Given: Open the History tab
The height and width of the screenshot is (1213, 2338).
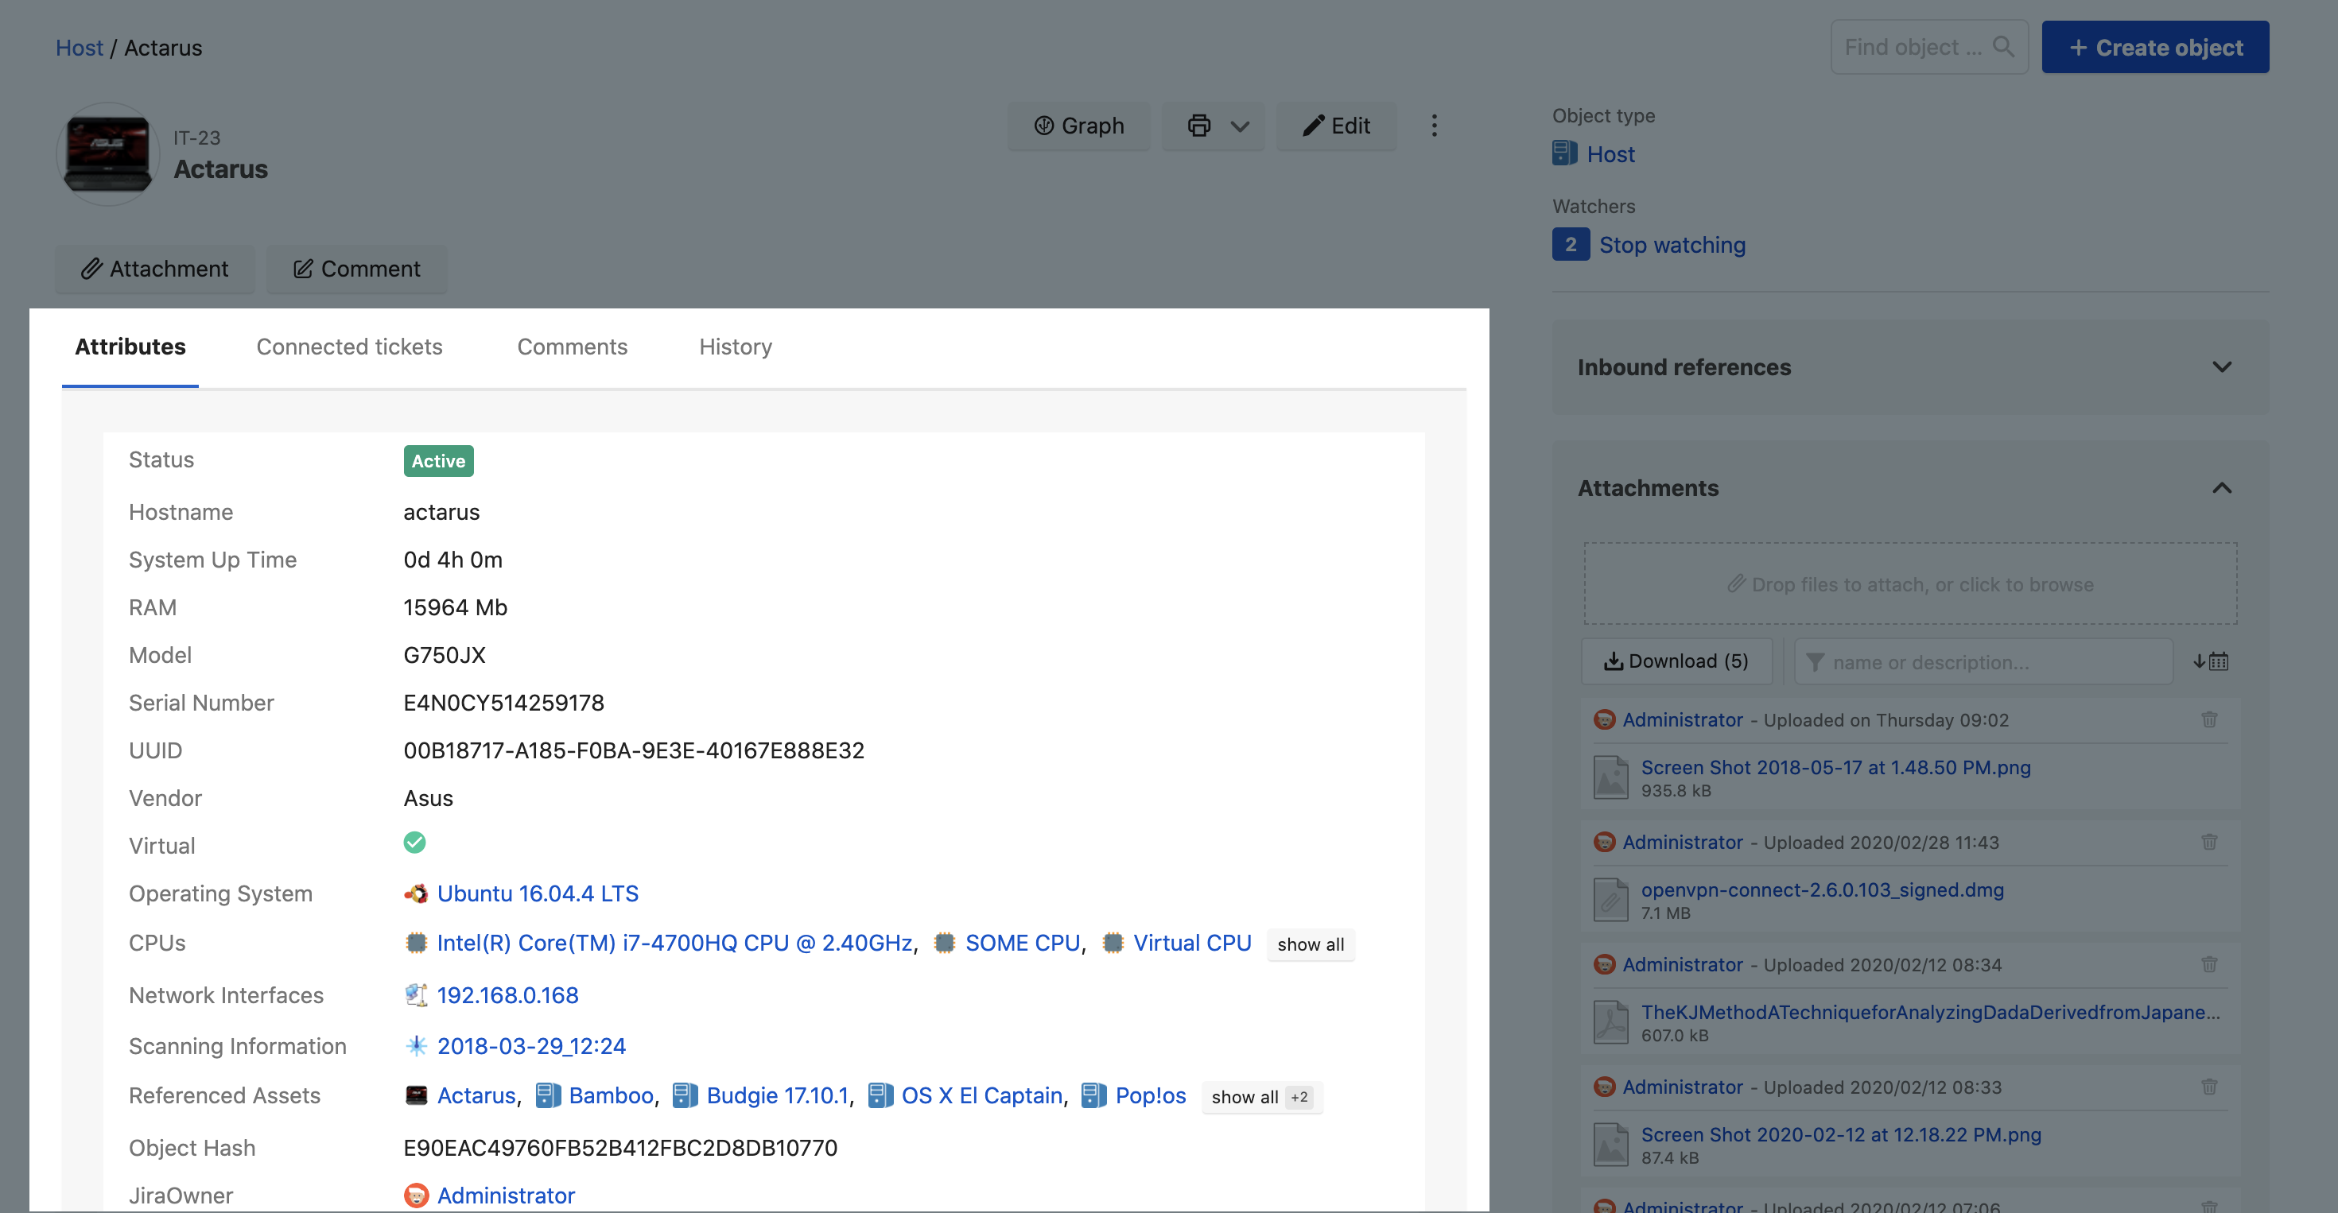Looking at the screenshot, I should pos(735,347).
